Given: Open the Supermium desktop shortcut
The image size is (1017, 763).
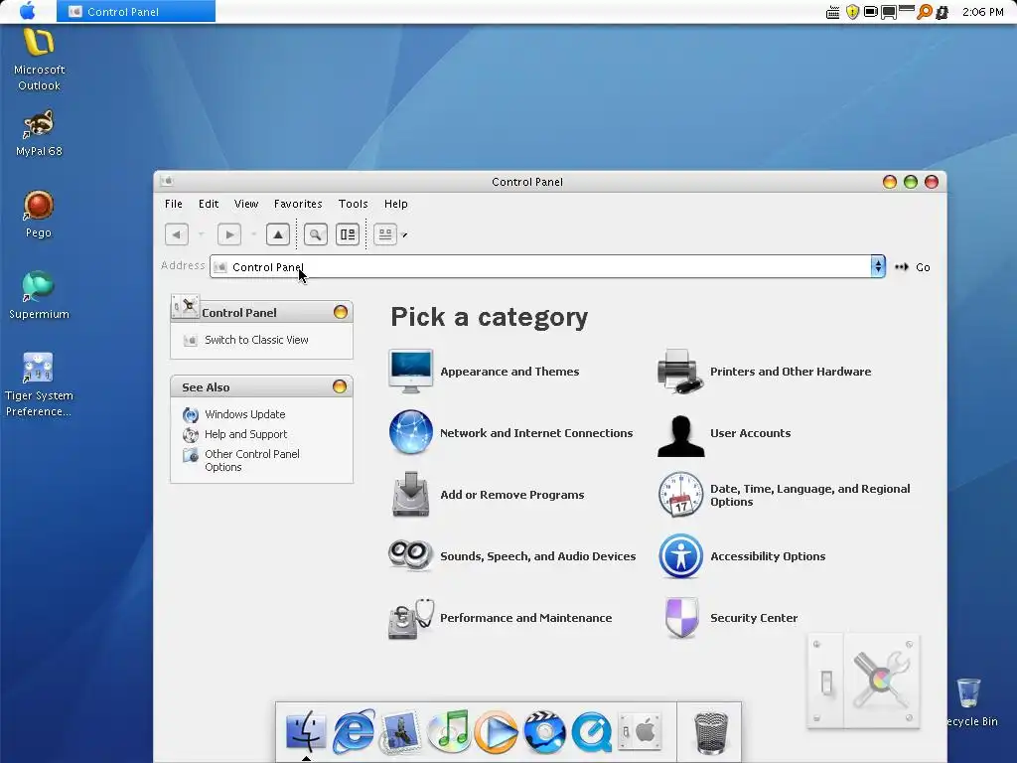Looking at the screenshot, I should click(x=39, y=295).
